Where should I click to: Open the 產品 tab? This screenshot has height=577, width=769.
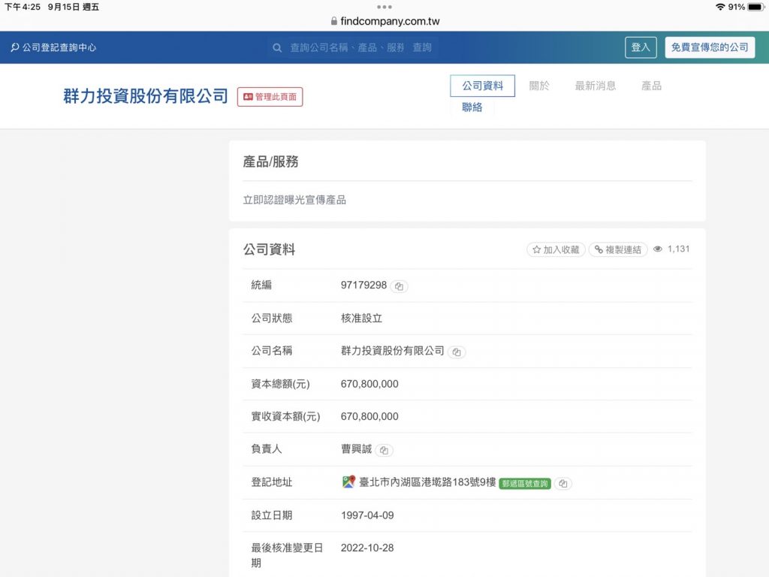[x=651, y=86]
